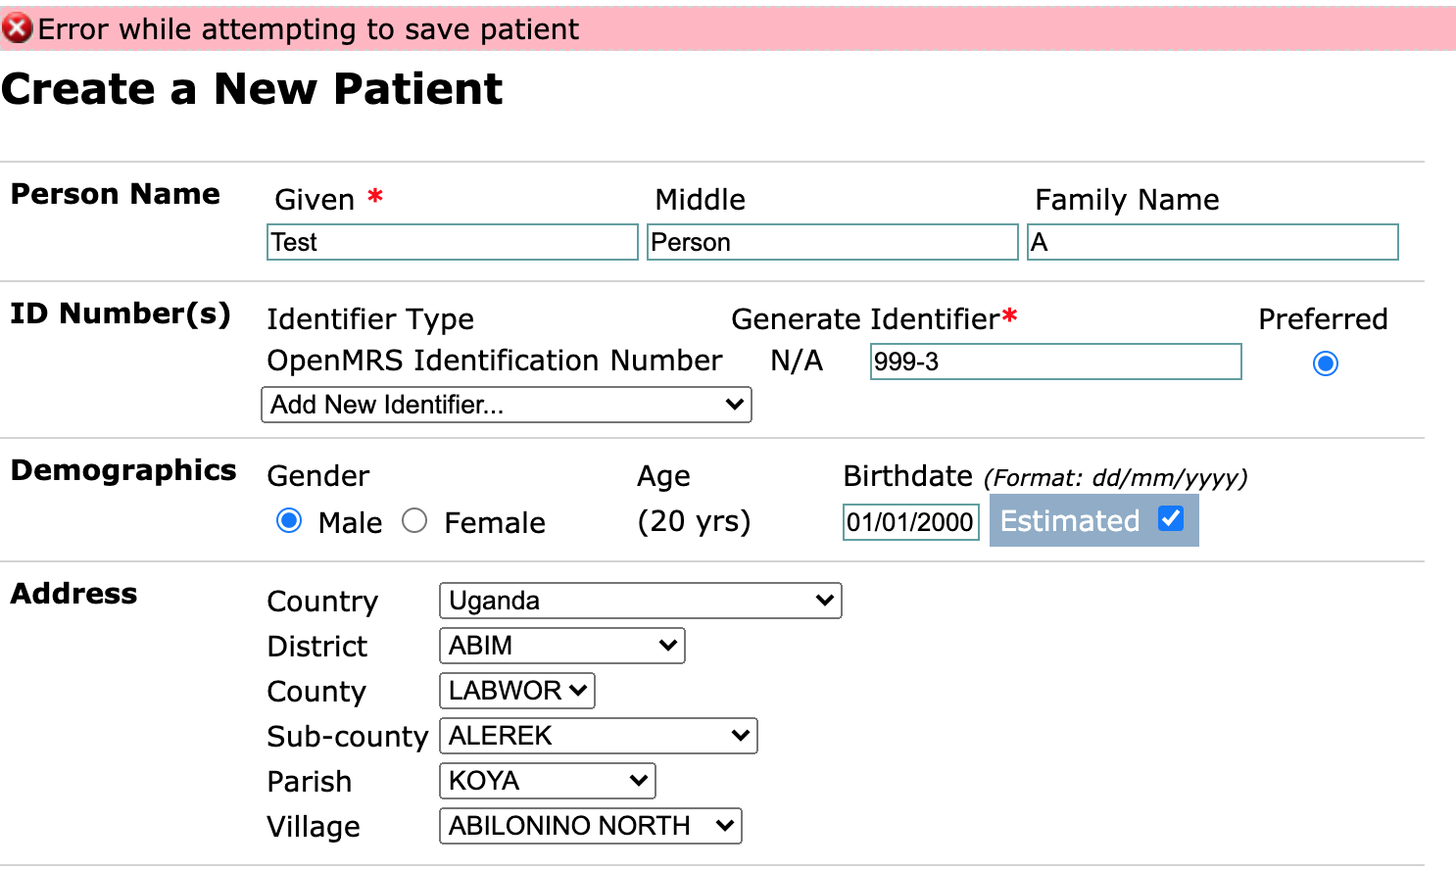Expand the District dropdown showing ABIM
Screen dimensions: 1456x870
(x=562, y=646)
